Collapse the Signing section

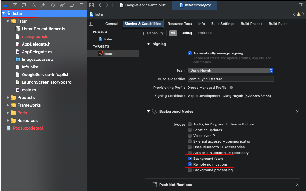pyautogui.click(x=148, y=44)
